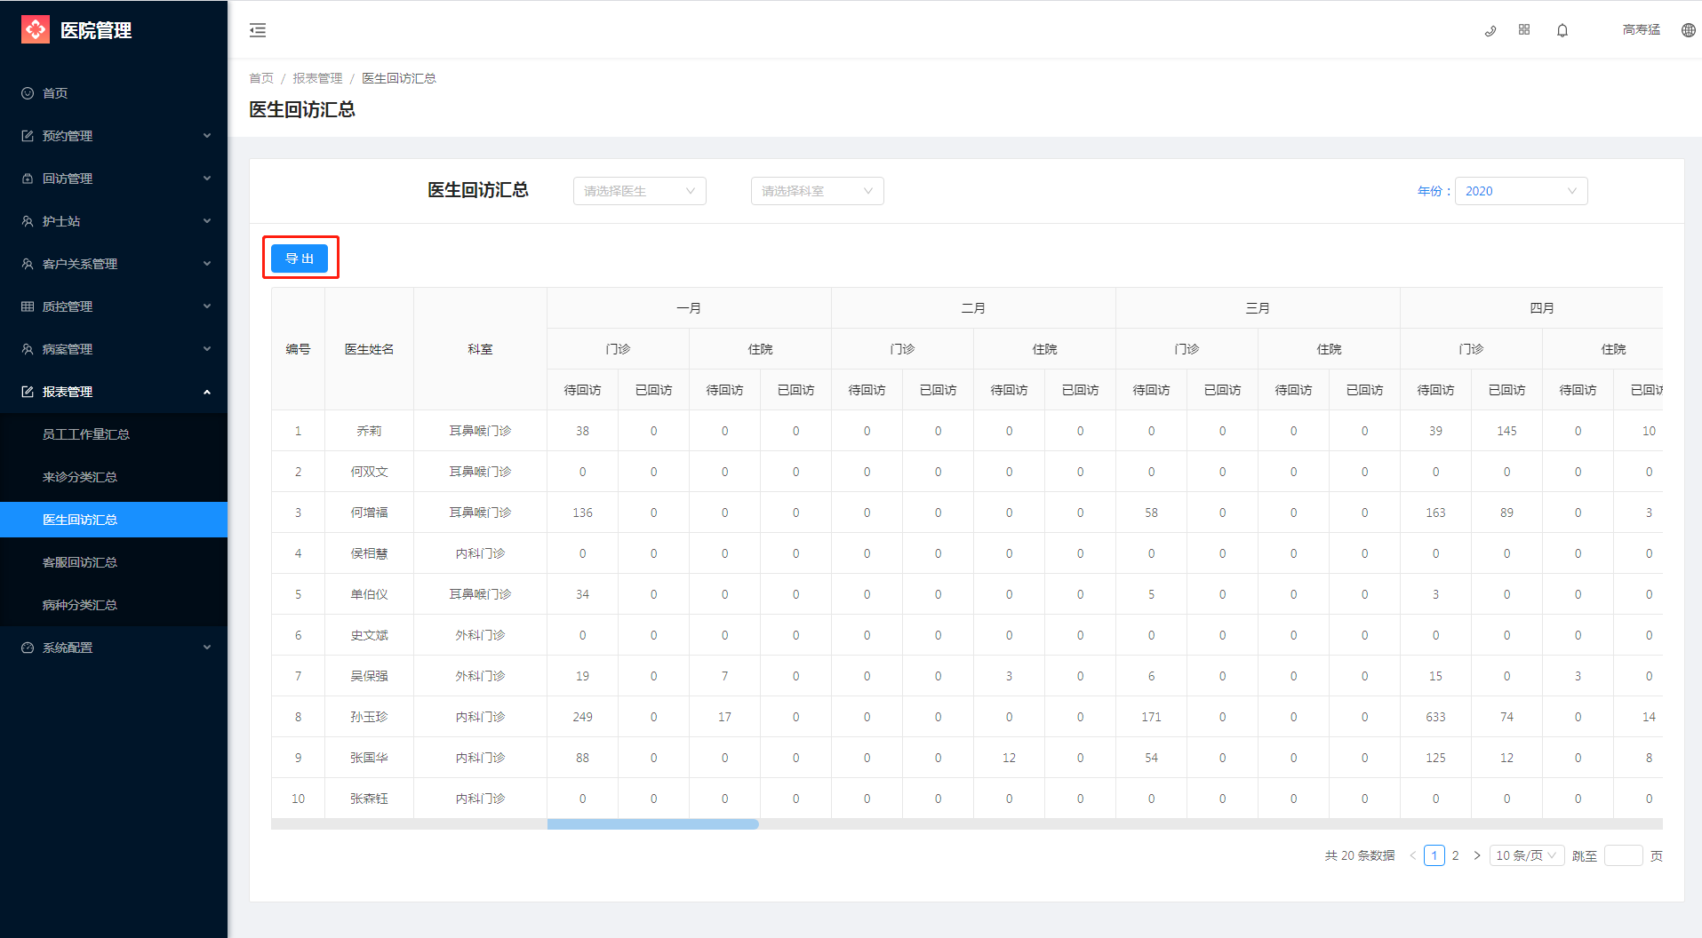
Task: Click the 系统配置 dashboard icon
Action: click(x=28, y=648)
